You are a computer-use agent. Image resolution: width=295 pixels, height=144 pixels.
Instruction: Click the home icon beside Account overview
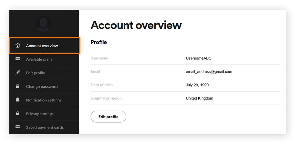pos(17,45)
